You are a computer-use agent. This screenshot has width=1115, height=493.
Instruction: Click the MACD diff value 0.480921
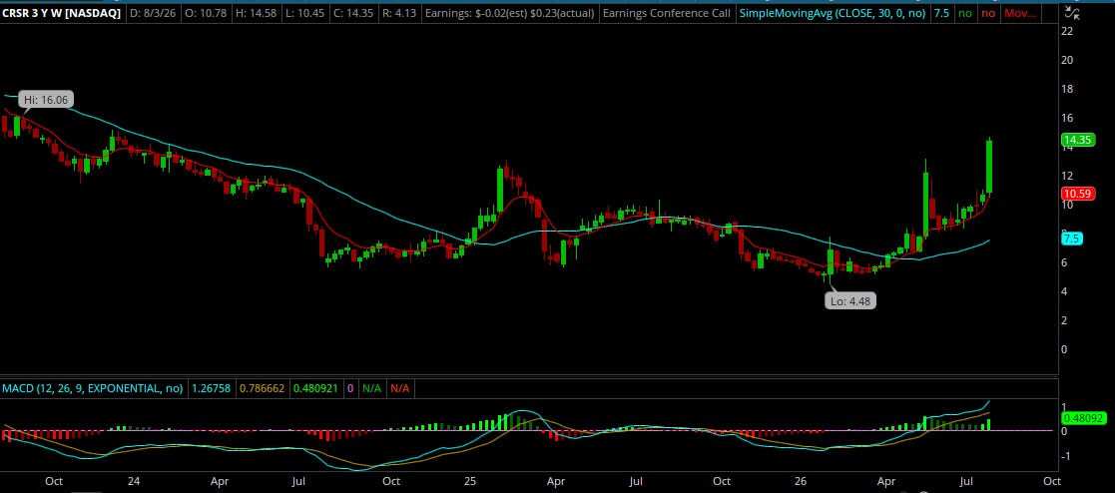pos(315,388)
